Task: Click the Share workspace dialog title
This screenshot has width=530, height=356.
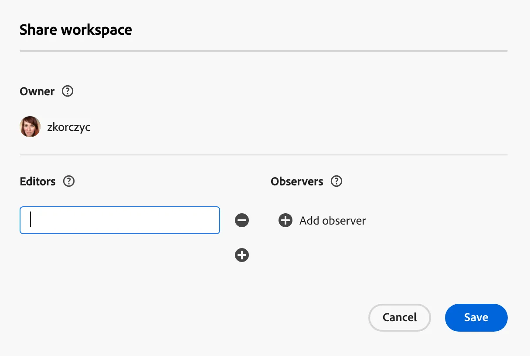Action: [76, 30]
